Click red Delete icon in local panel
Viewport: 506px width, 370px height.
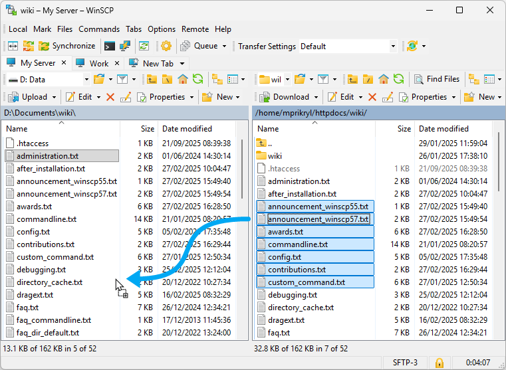110,97
